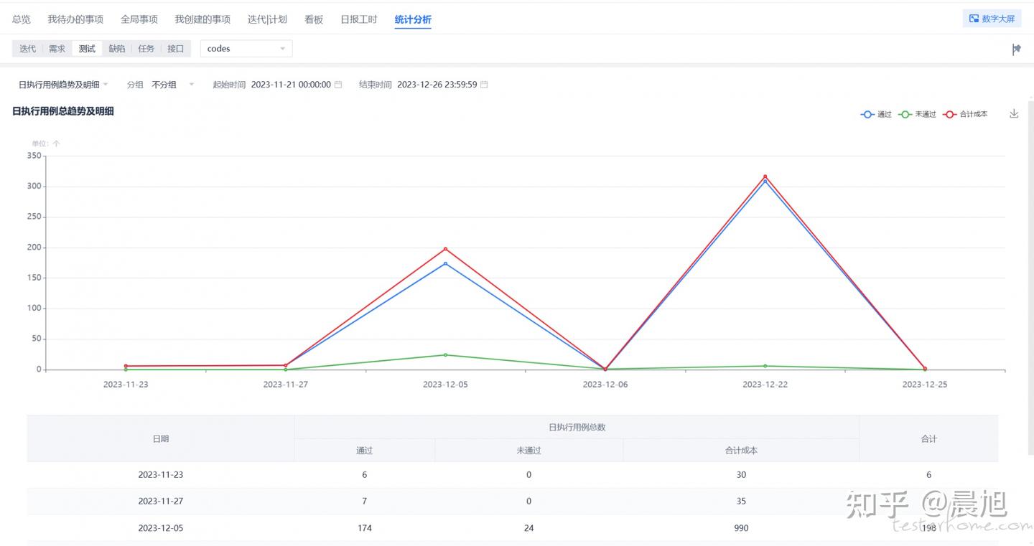The width and height of the screenshot is (1034, 546).
Task: Click the 2023-12-05 table row date
Action: point(161,528)
